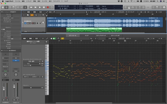This screenshot has width=167, height=104.
Task: Toggle the Solo S square button in control bar
Action: click(143, 7)
